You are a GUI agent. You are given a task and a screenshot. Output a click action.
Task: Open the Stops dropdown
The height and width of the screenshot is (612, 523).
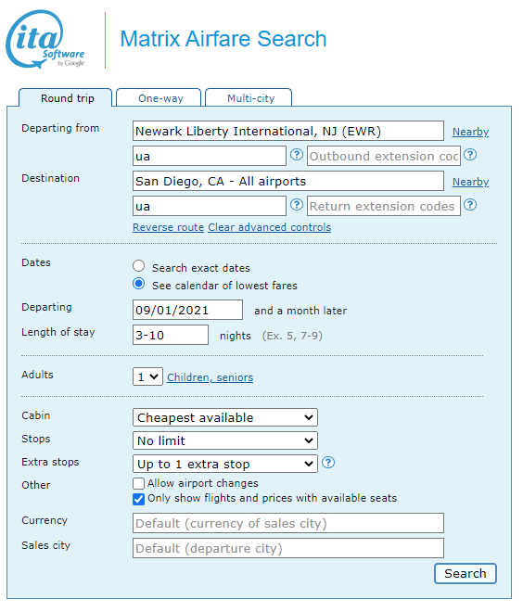225,440
